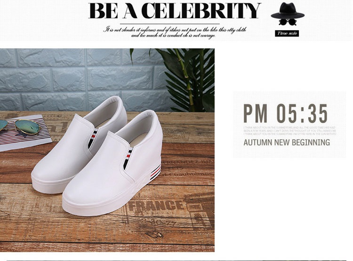Viewport: 353px width, 261px height.
Task: Click the round sunglasses icon under the hat
Action: [288, 22]
